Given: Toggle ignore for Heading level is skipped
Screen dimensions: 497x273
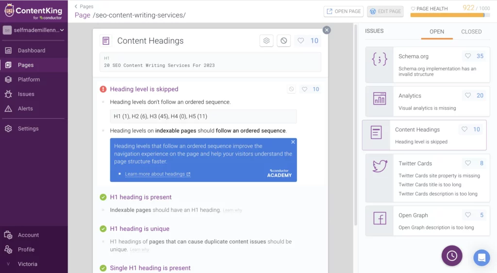Looking at the screenshot, I should coord(291,89).
